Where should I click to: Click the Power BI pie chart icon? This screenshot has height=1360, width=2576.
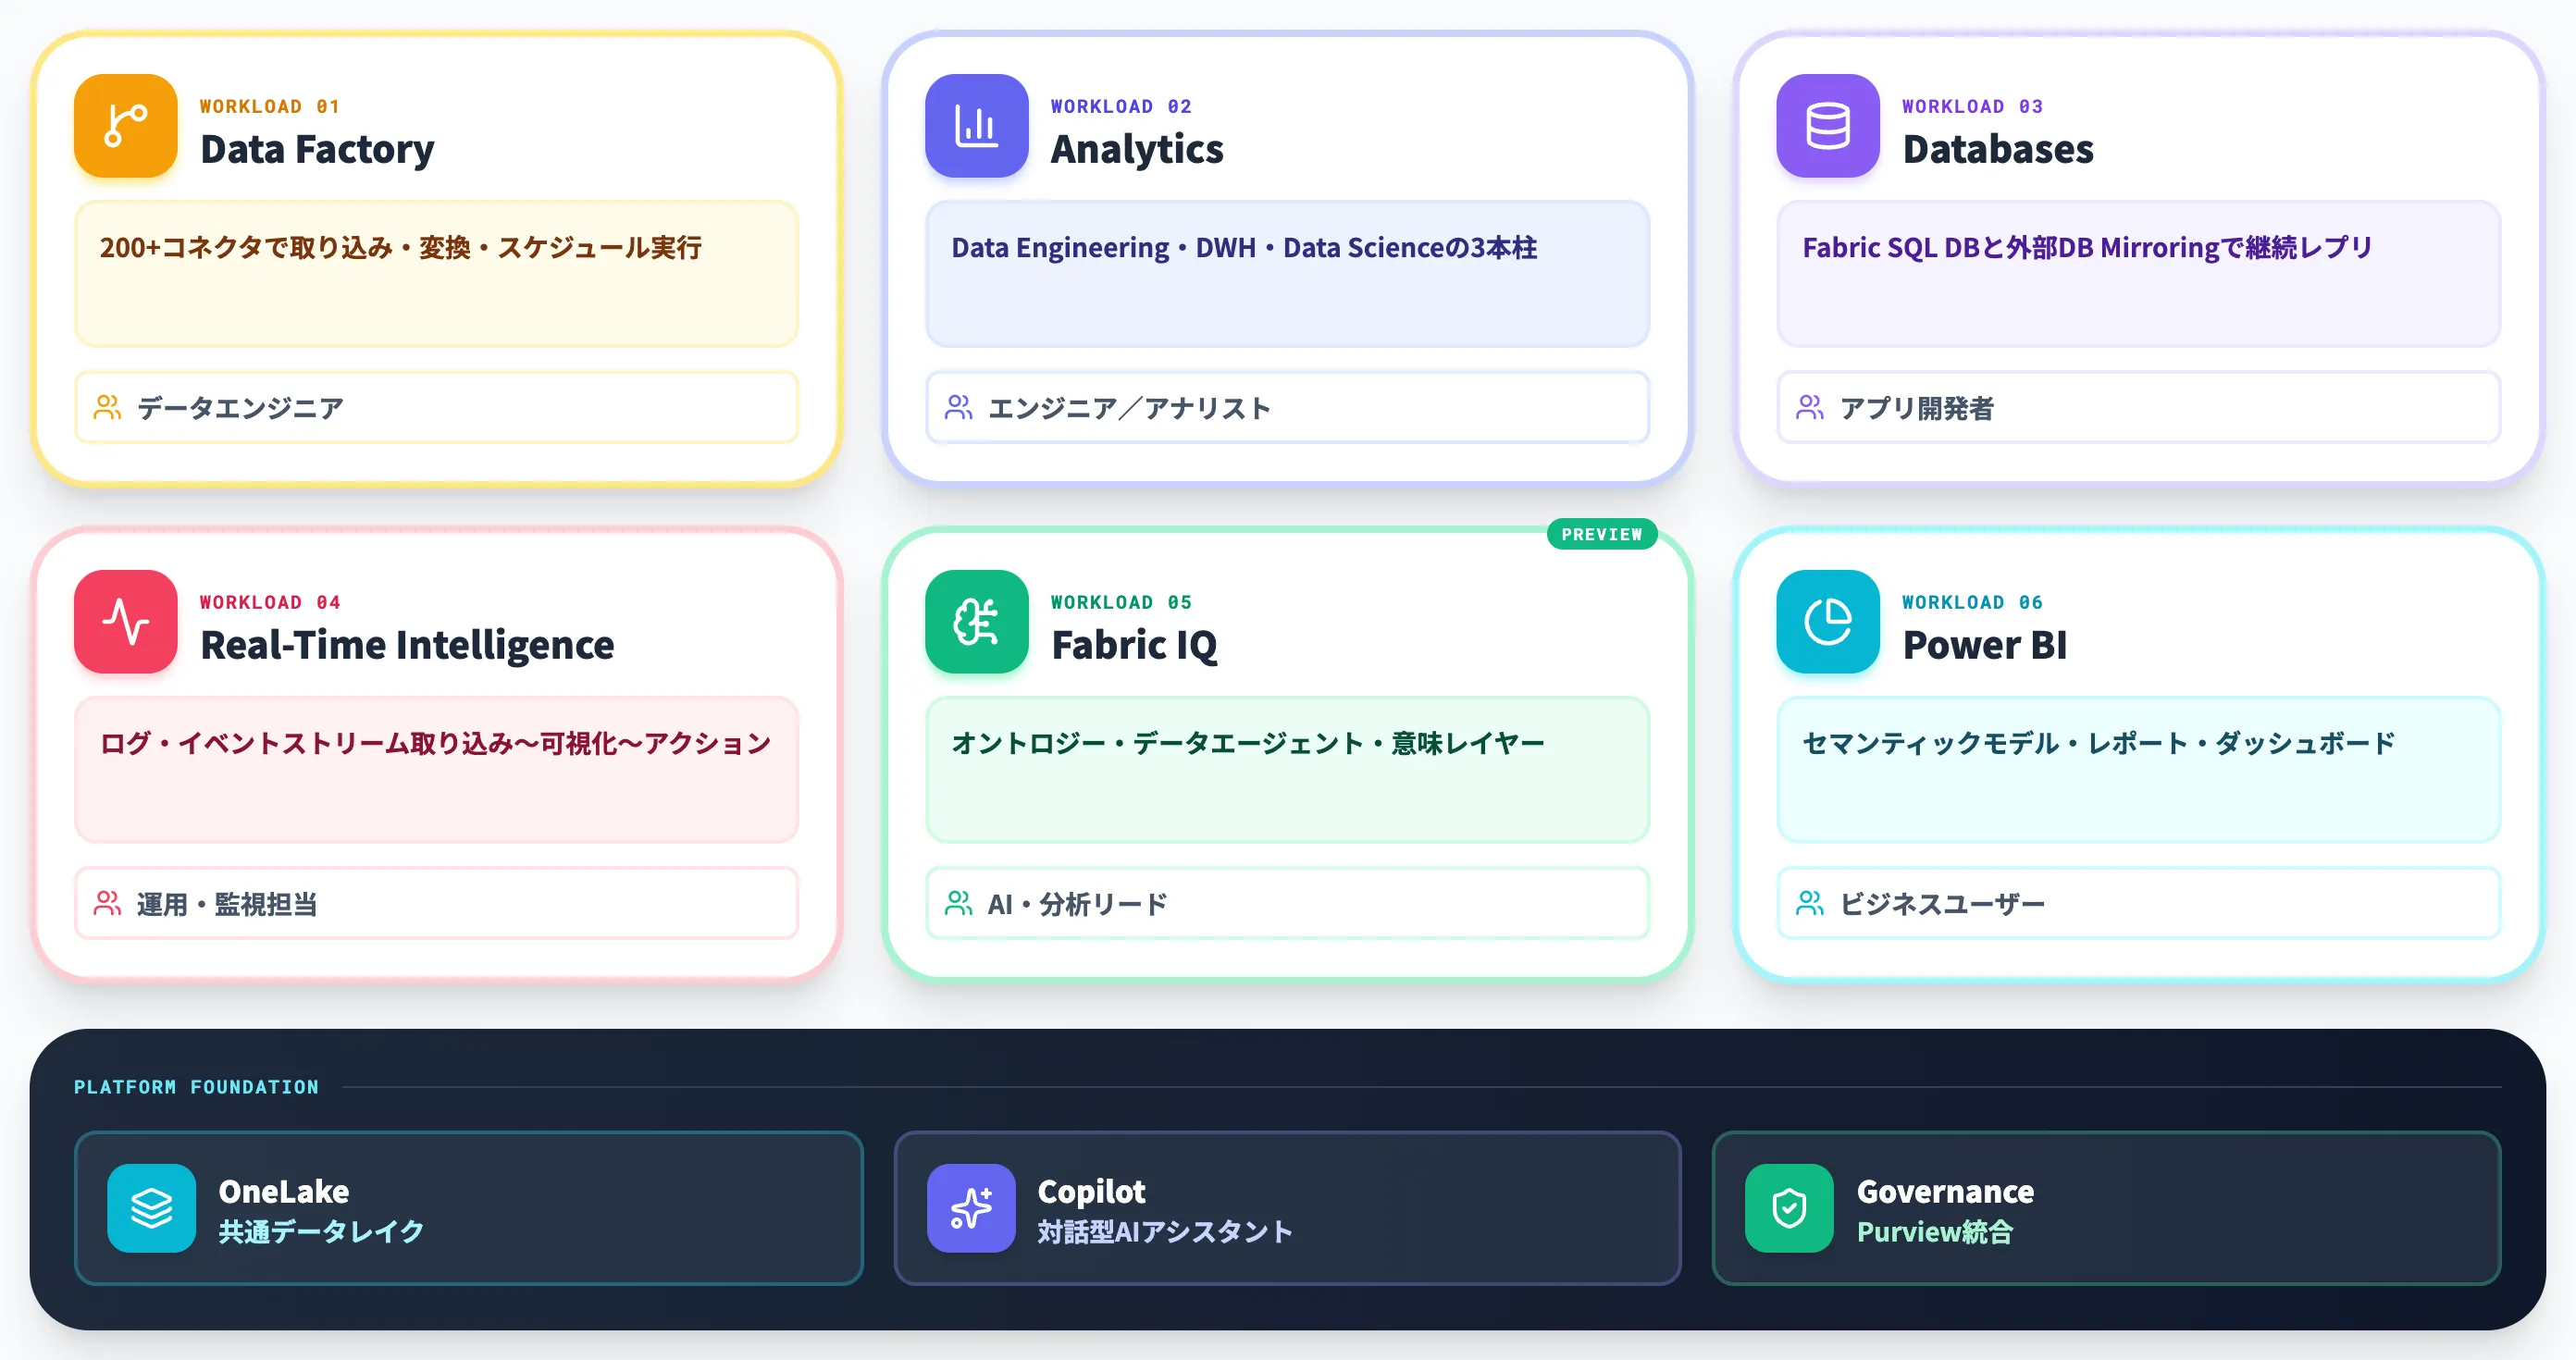1827,622
